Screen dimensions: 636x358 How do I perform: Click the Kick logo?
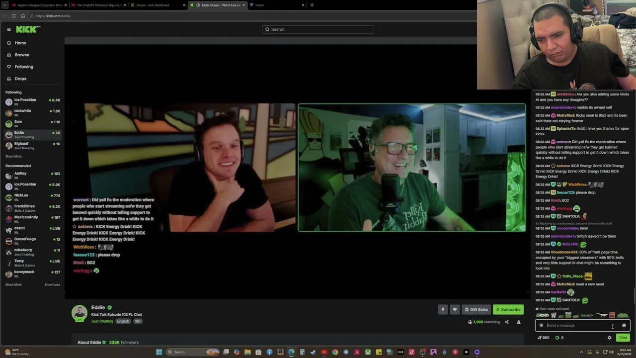(x=27, y=29)
